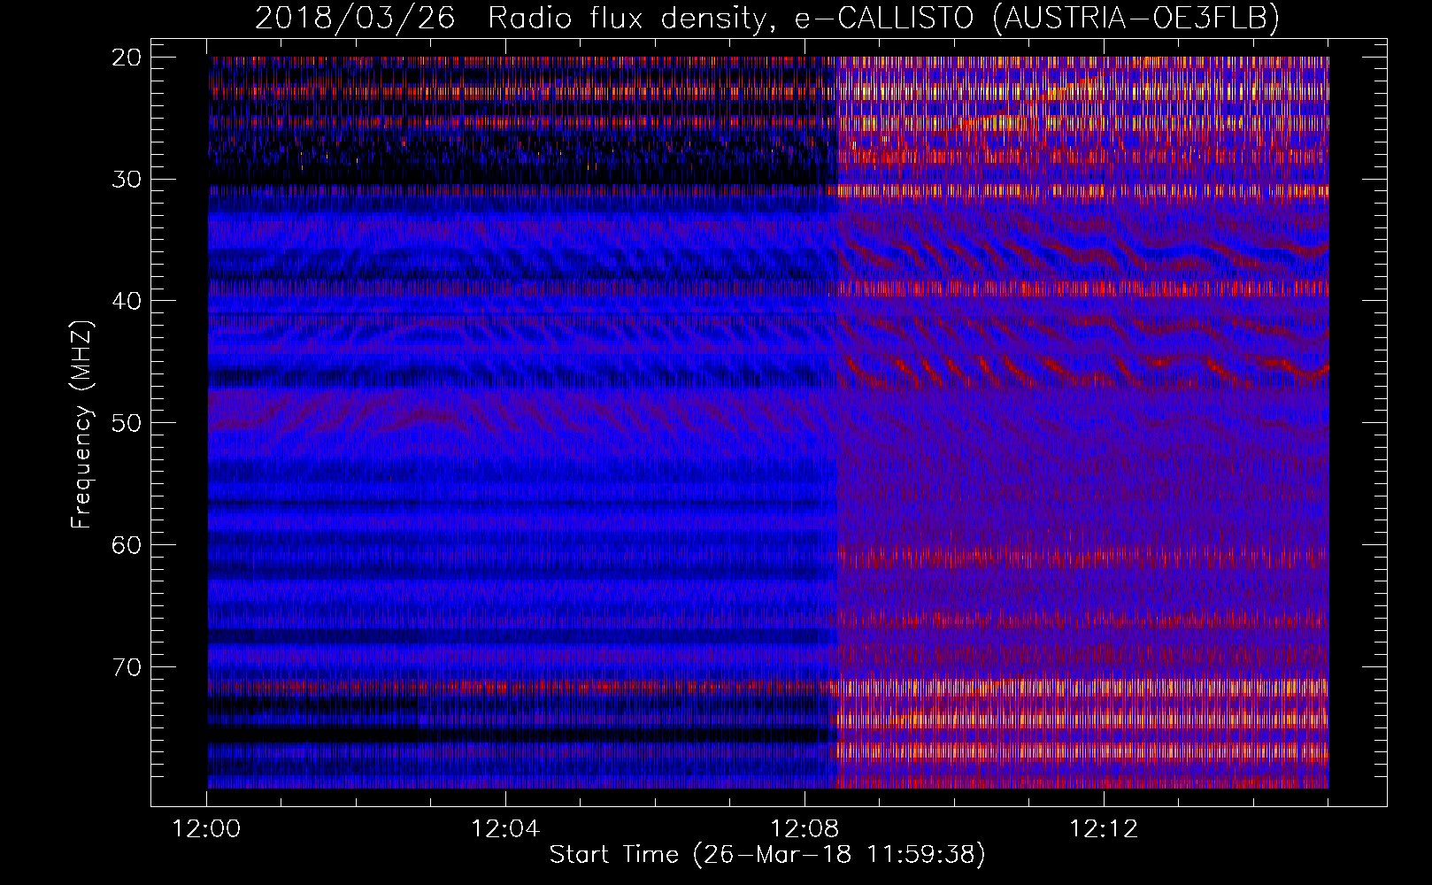Click the frequency tick label "40"
1432x885 pixels.
point(127,301)
